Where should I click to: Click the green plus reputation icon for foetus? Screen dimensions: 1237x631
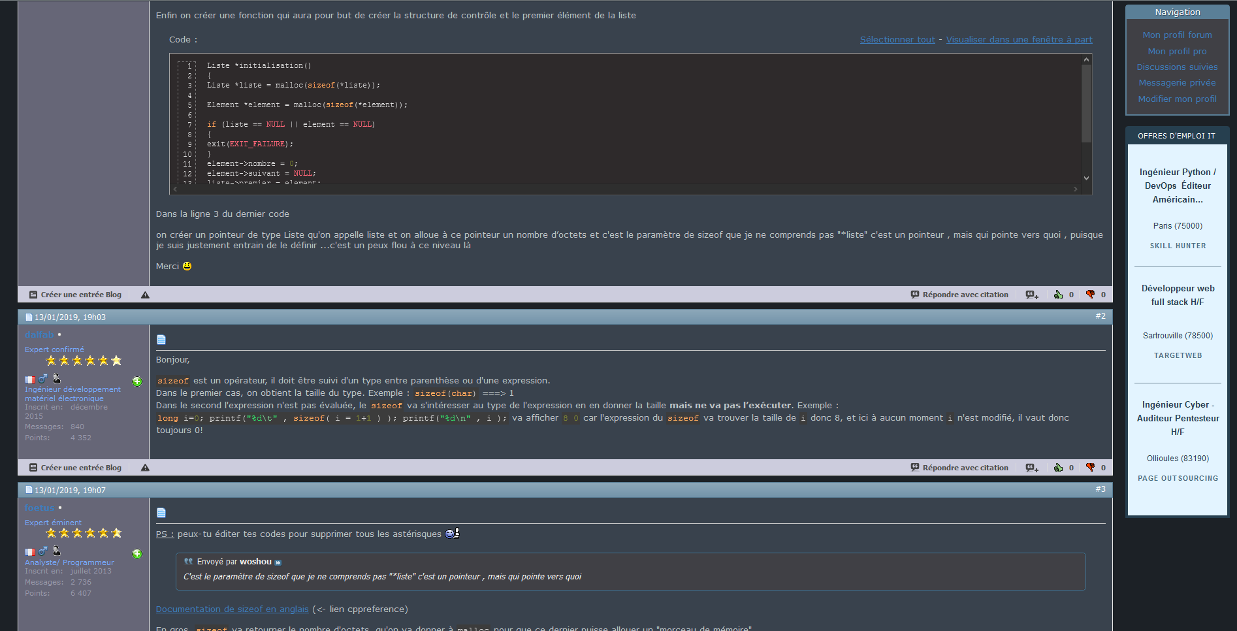pos(137,554)
